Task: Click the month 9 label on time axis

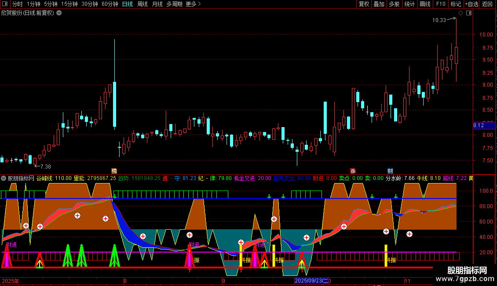Action: click(223, 281)
